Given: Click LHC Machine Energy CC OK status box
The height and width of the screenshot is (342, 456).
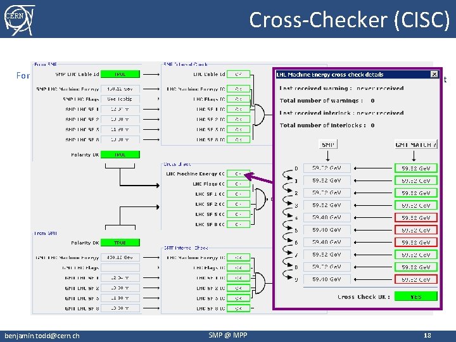Looking at the screenshot, I should point(238,174).
